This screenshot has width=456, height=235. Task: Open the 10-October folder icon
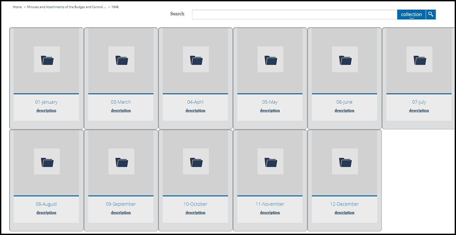click(196, 162)
